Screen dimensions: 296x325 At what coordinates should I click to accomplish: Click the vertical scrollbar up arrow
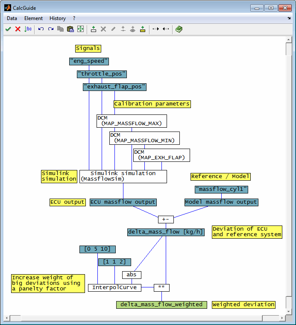pyautogui.click(x=289, y=39)
